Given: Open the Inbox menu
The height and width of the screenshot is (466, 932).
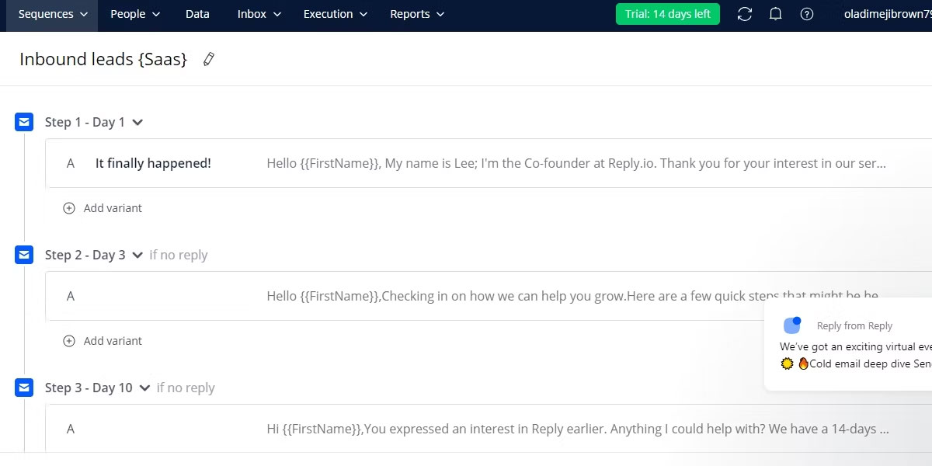Looking at the screenshot, I should pos(259,14).
